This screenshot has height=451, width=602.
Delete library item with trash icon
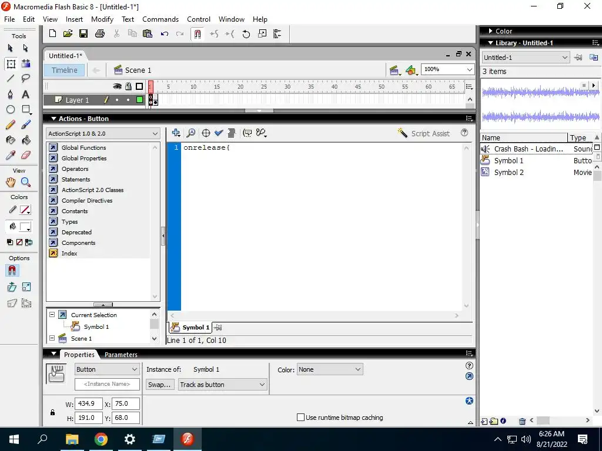(x=522, y=421)
